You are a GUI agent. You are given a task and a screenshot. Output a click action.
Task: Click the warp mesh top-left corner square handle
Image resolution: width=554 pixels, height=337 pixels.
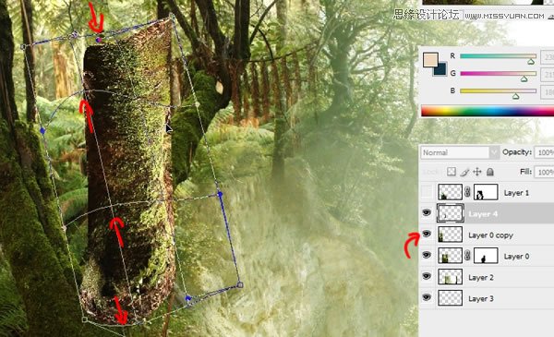[x=23, y=47]
